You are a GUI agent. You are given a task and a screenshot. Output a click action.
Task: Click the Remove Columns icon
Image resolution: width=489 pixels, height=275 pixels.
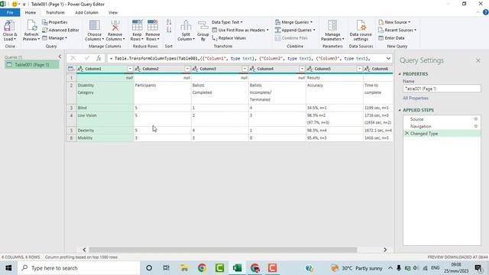(115, 25)
